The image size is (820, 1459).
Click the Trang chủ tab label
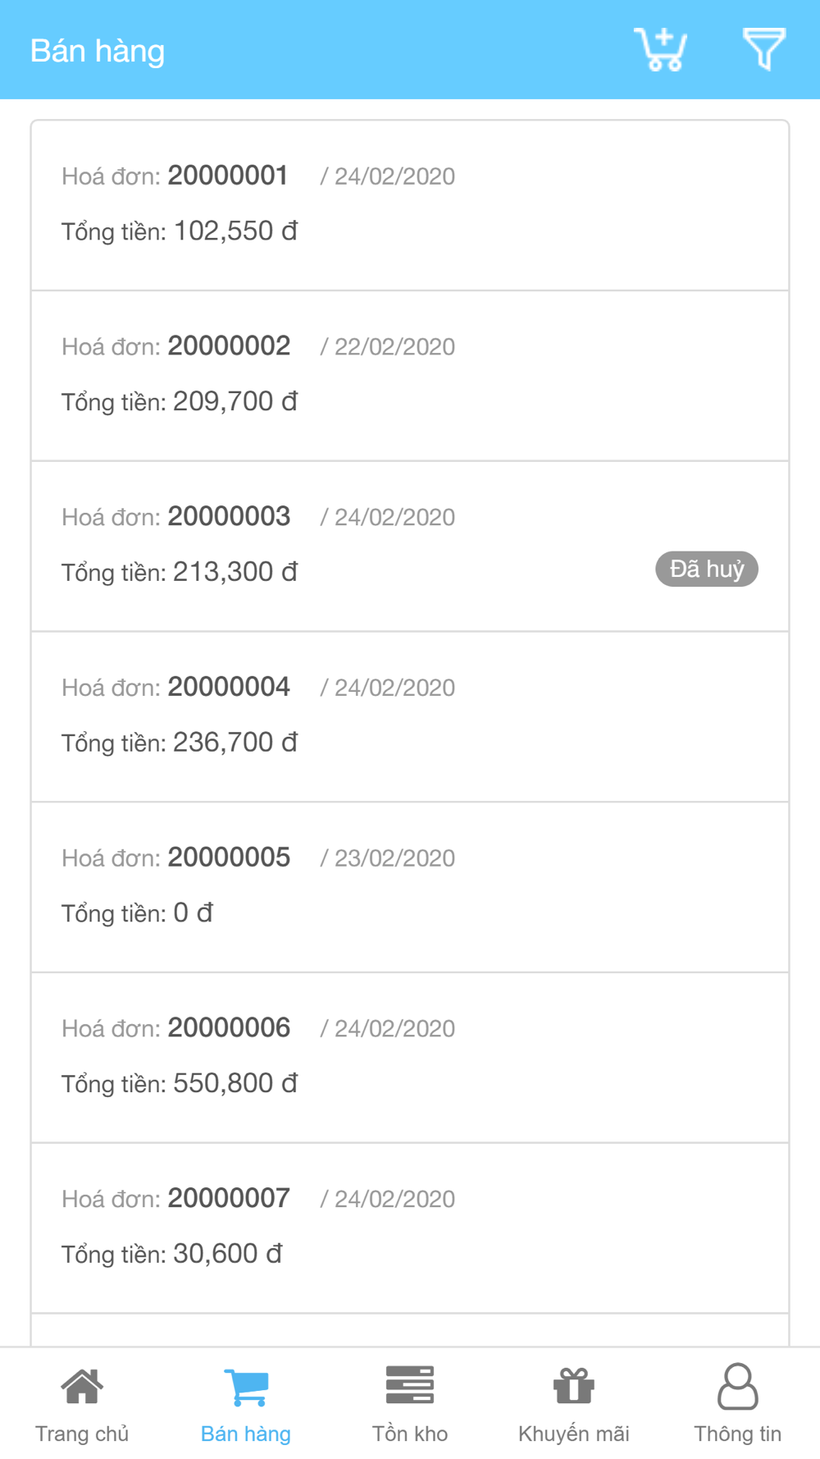click(x=82, y=1434)
